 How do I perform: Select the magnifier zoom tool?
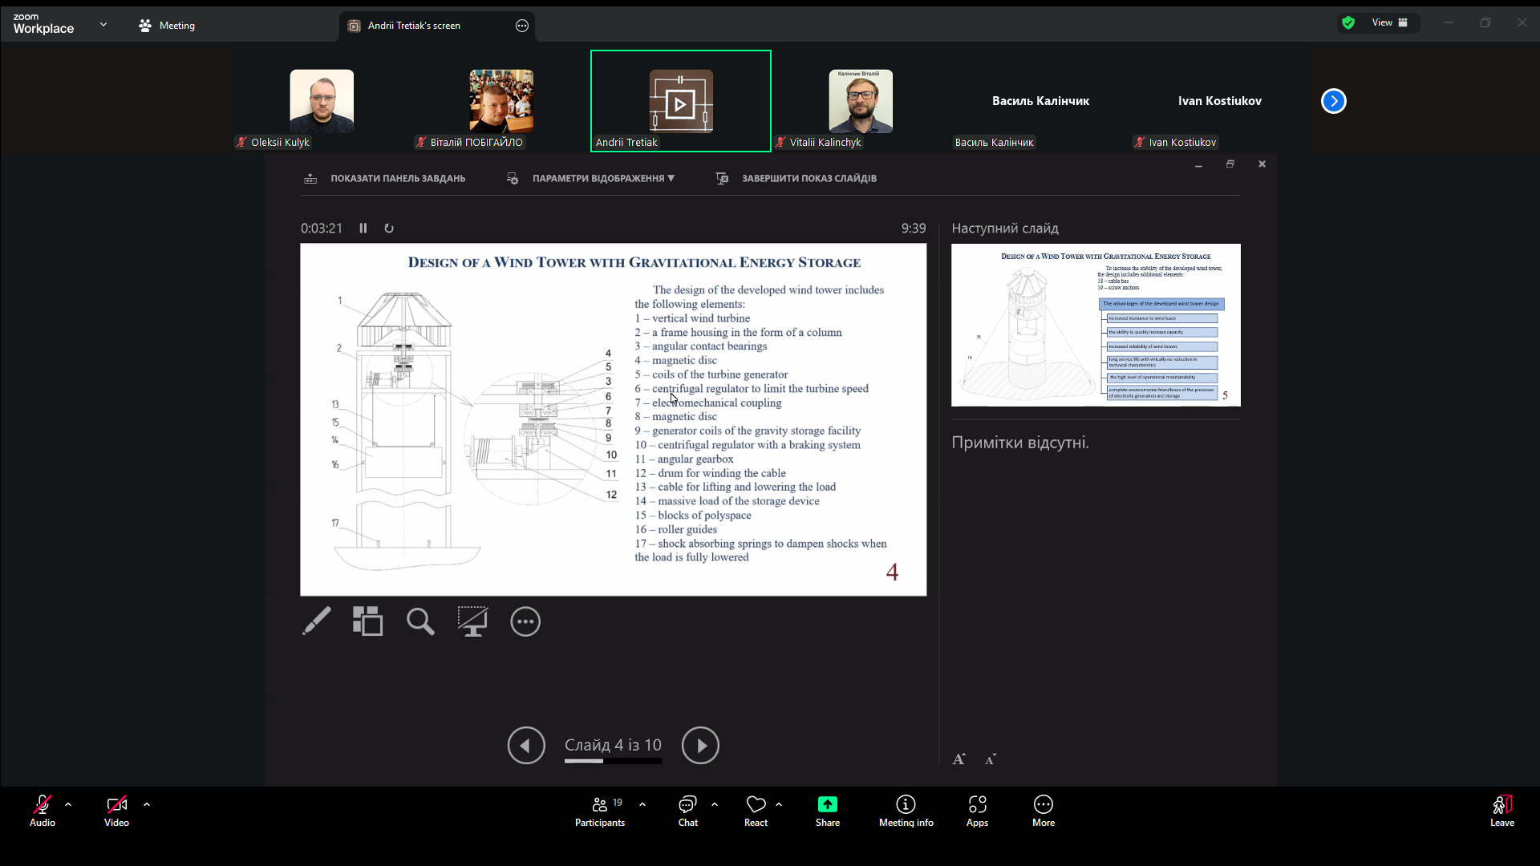point(419,621)
